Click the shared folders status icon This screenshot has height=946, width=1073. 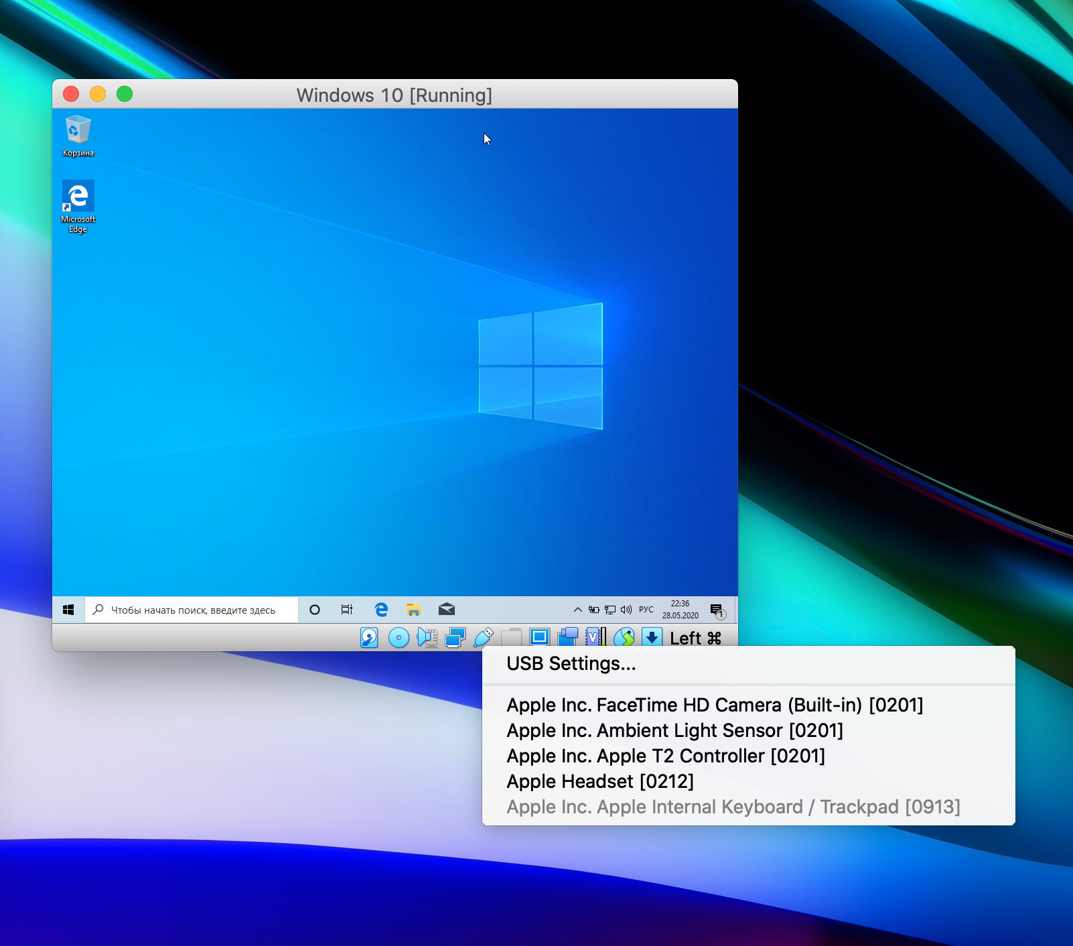511,637
